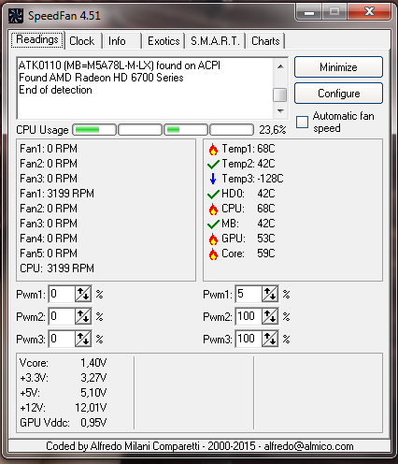
Task: Click the +5V 5,10V reading
Action: point(63,393)
